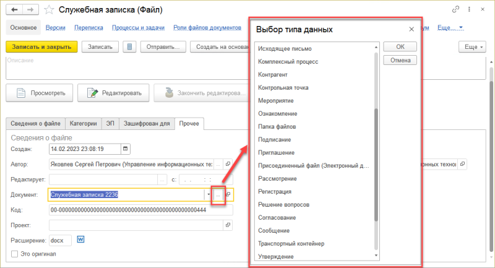The image size is (495, 268).
Task: Switch to the Категории tab
Action: click(82, 124)
